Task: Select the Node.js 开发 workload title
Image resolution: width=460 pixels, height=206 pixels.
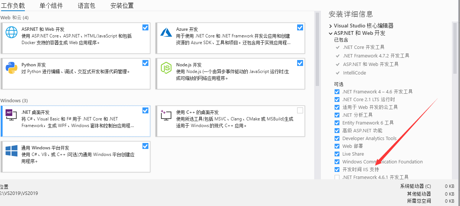Action: pyautogui.click(x=189, y=65)
